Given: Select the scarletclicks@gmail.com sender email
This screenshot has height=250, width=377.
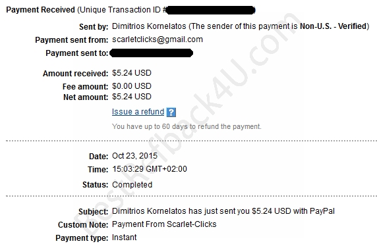Looking at the screenshot, I should [x=158, y=39].
